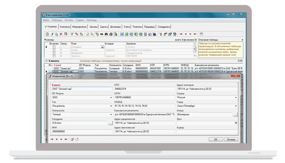Viewport: 285px width, 163px height.
Task: Go to next record in main toolbar
Action: 190,34
